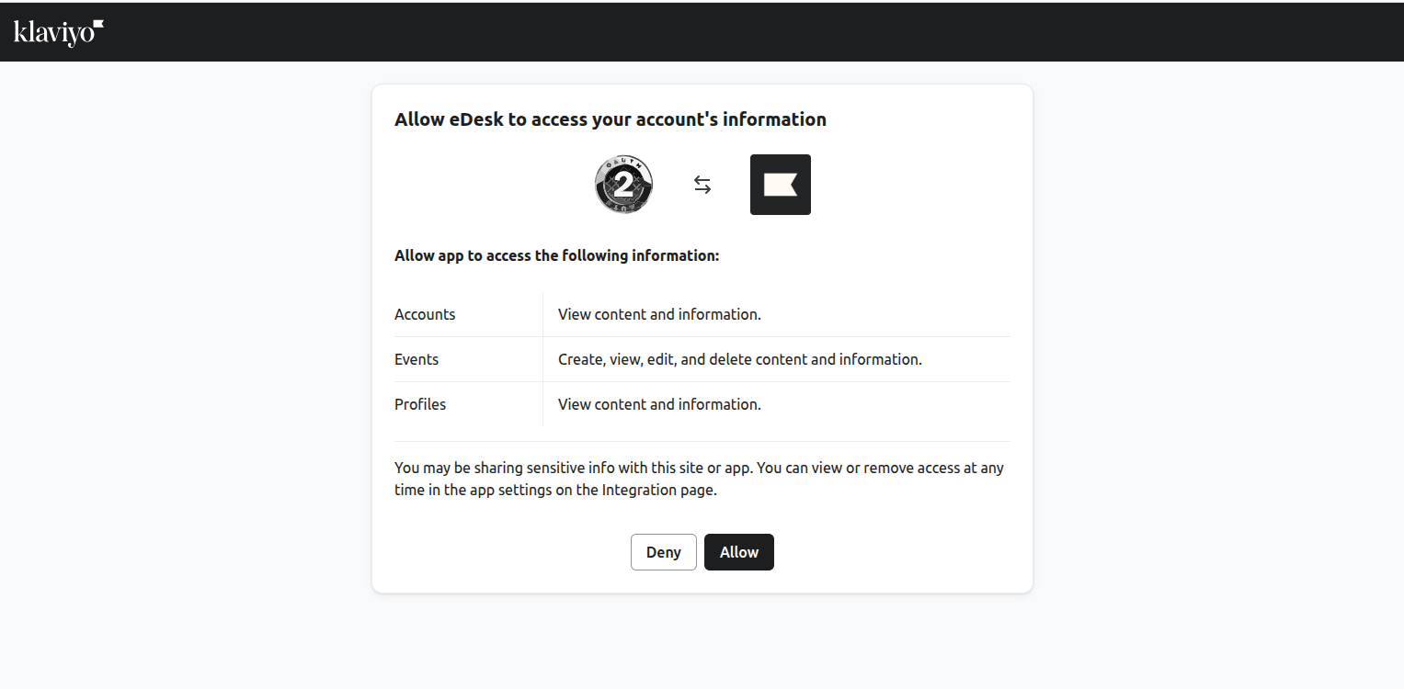The width and height of the screenshot is (1404, 689).
Task: Click the Events permission description text
Action: point(739,358)
